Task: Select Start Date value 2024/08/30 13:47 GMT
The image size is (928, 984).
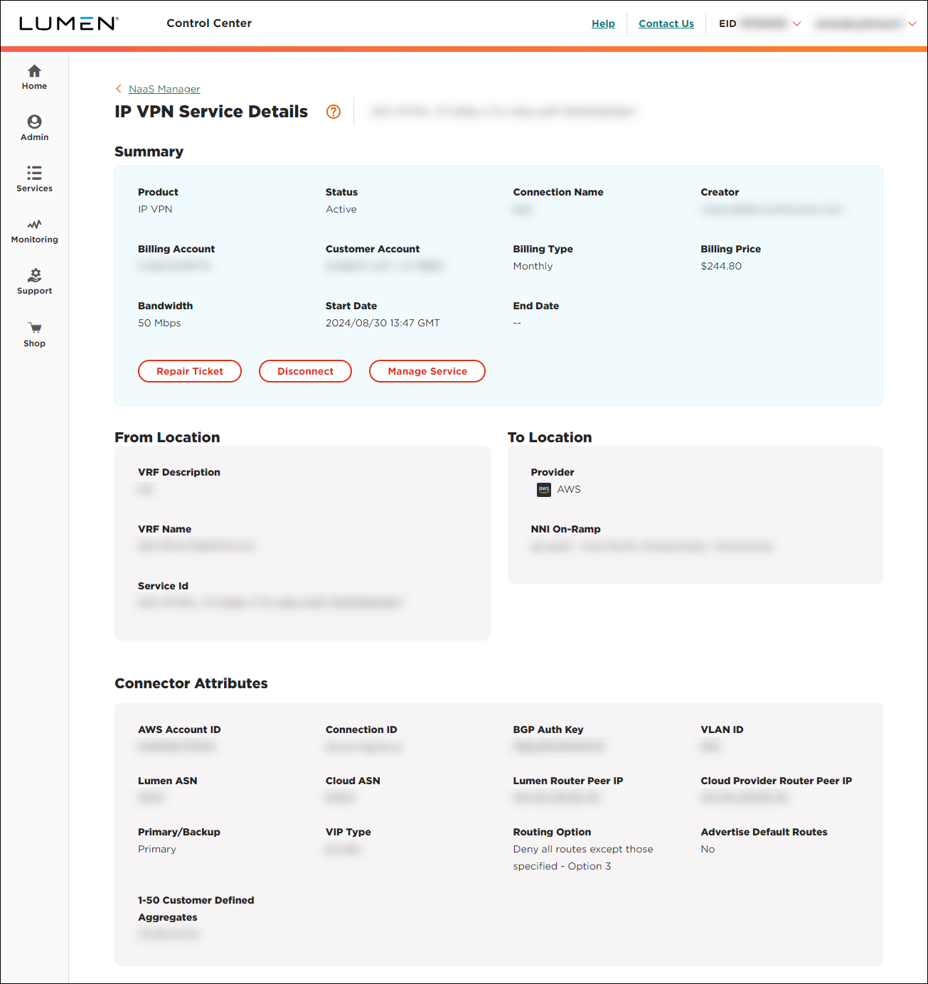Action: [383, 323]
